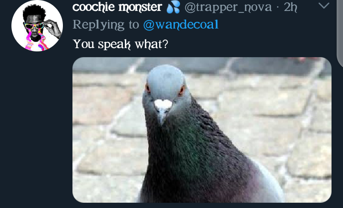This screenshot has height=208, width=343.
Task: Click the word monster in the display name
Action: [x=140, y=8]
